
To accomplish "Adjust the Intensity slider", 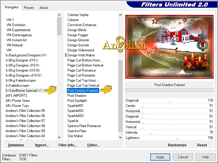I will [169, 132].
